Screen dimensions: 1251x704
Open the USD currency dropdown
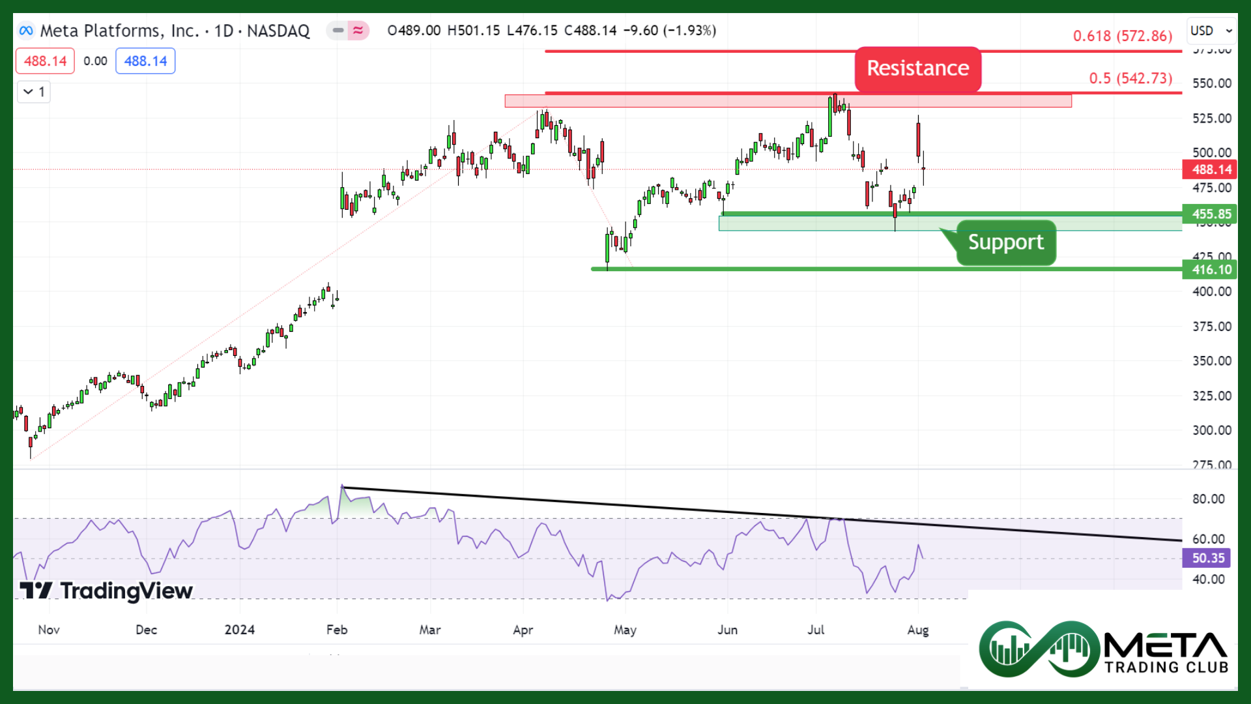(1211, 31)
